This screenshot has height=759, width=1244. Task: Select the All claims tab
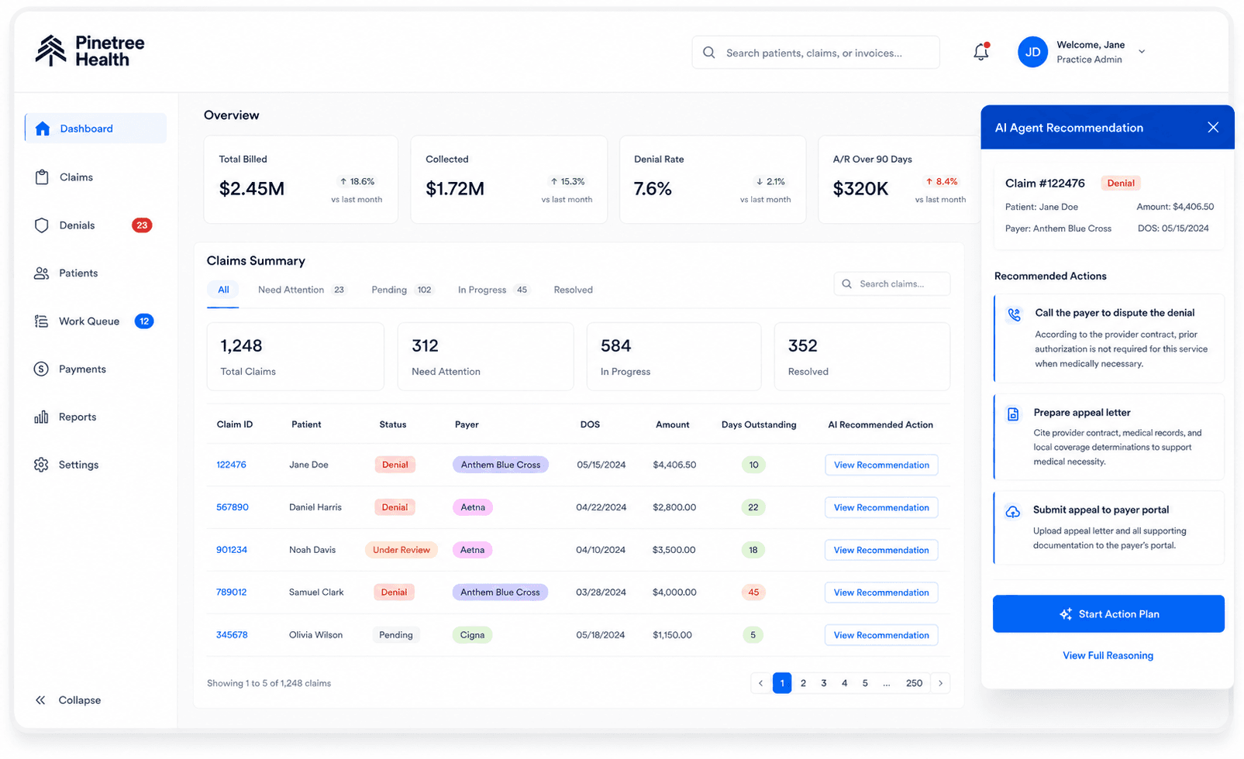tap(223, 290)
